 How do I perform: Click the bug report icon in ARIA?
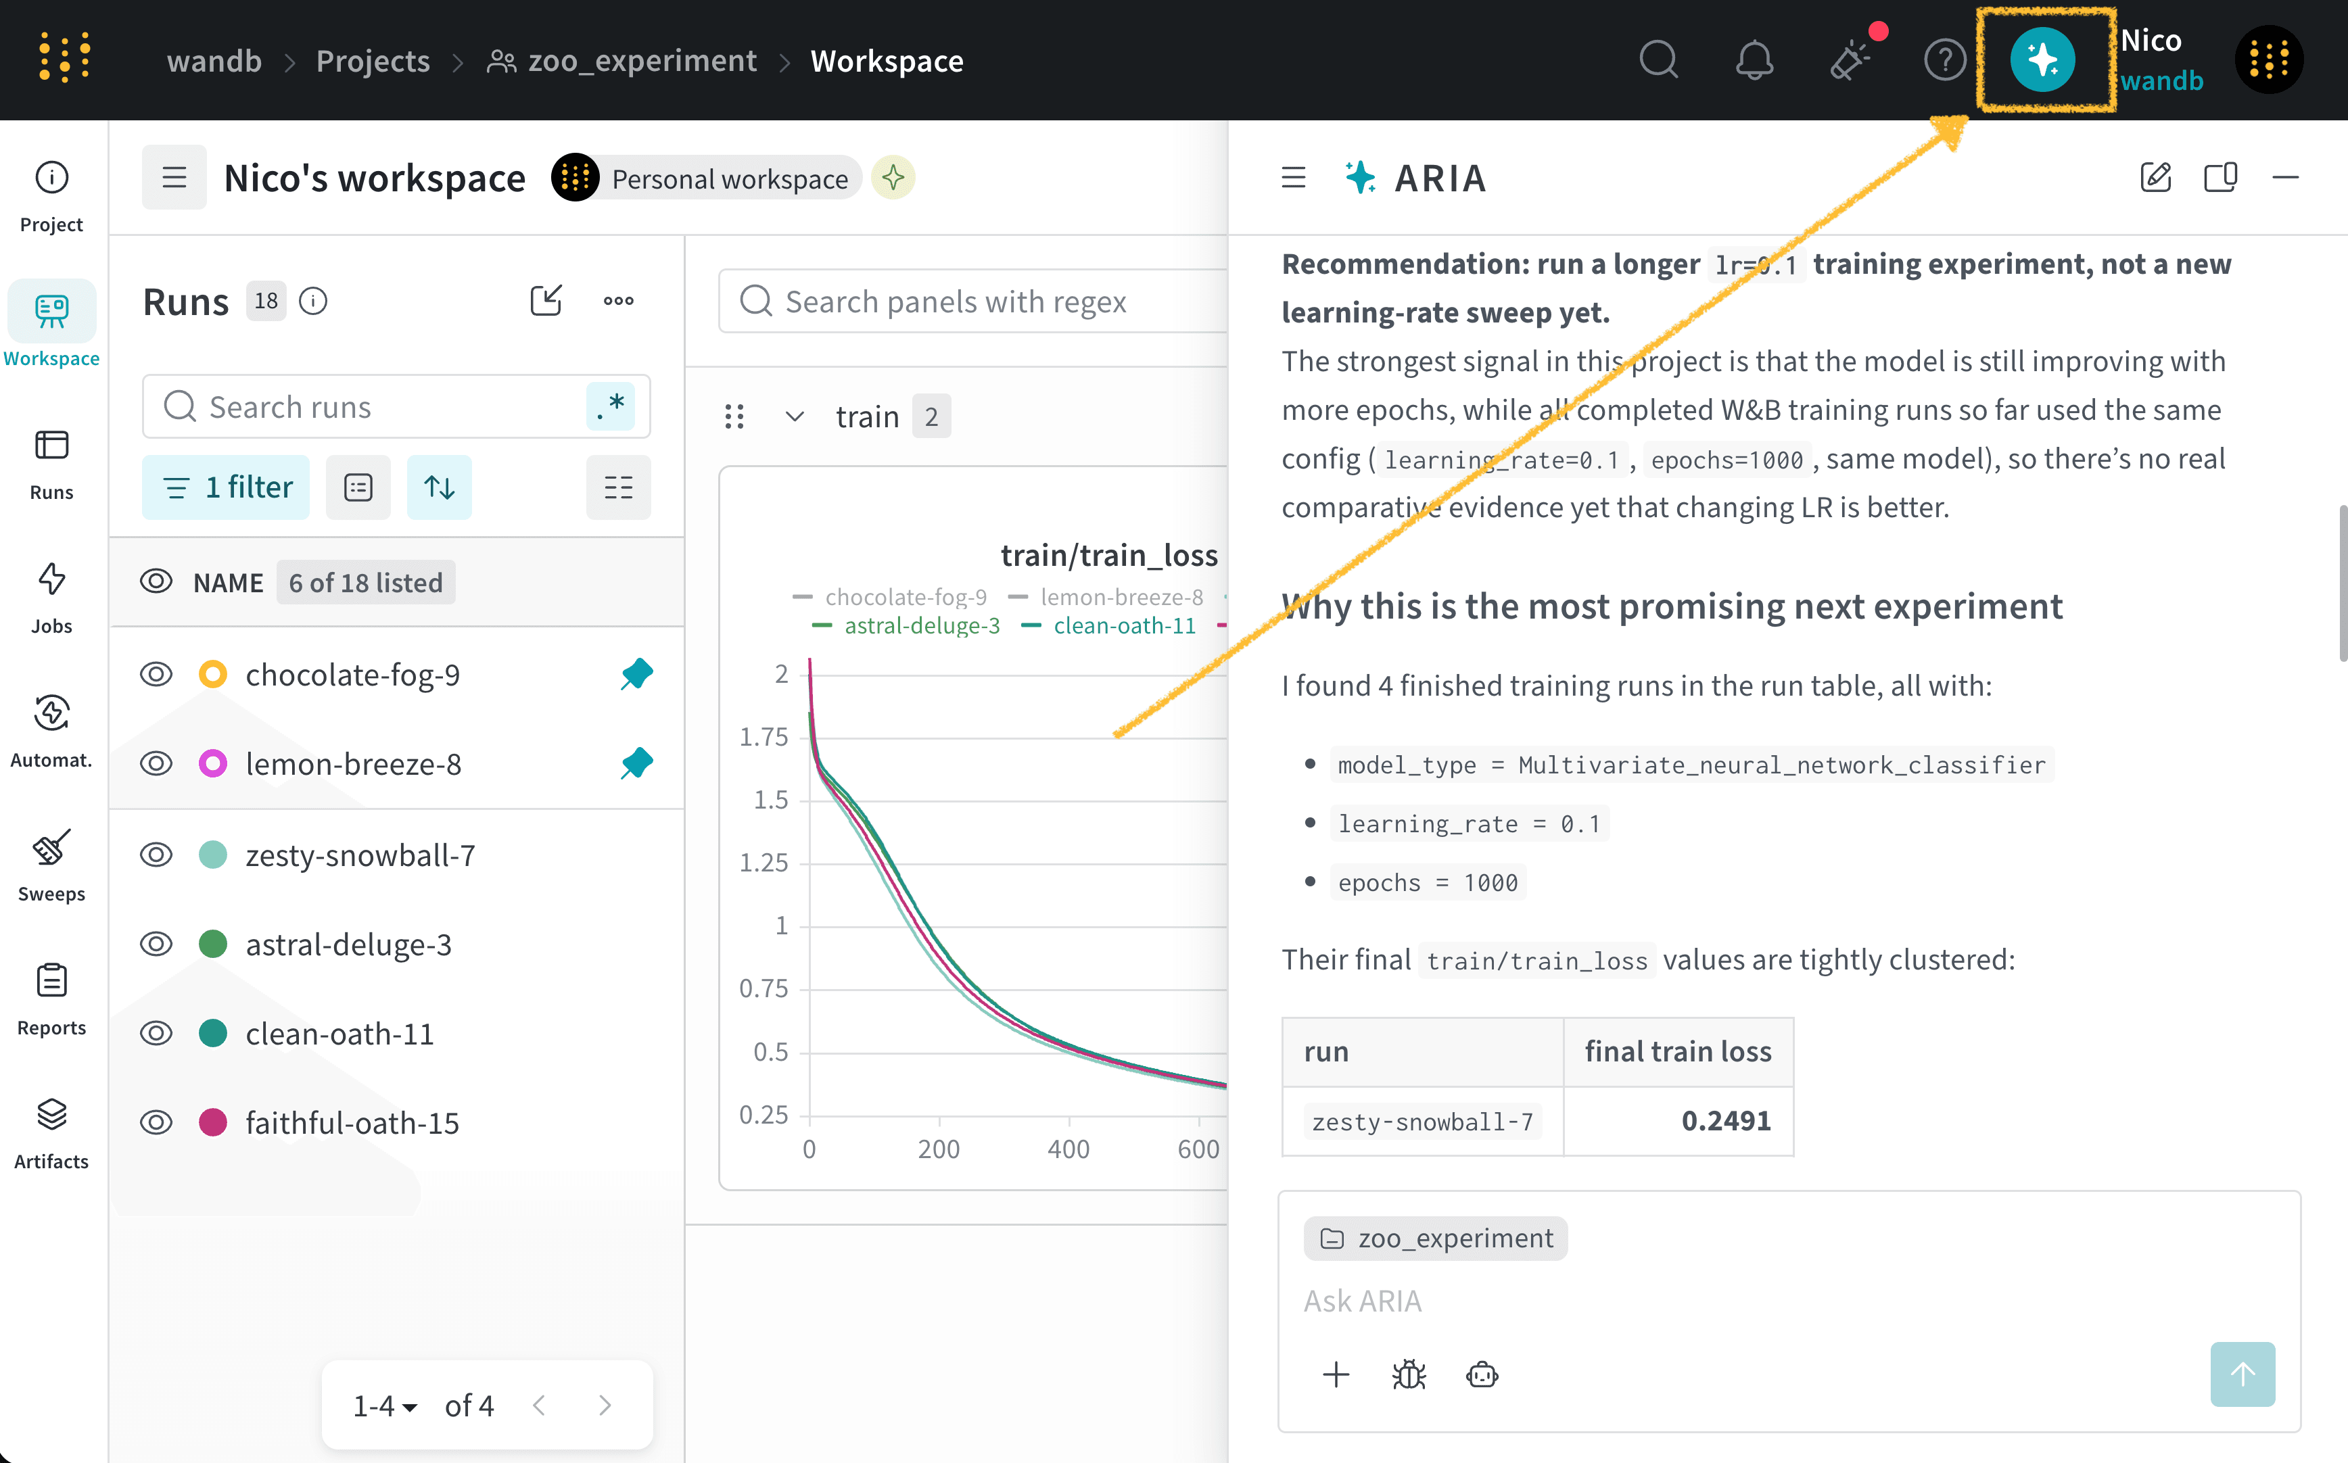[x=1409, y=1374]
